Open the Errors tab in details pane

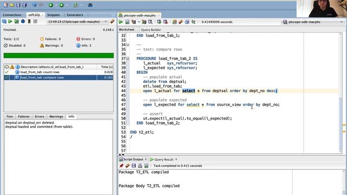pyautogui.click(x=40, y=116)
